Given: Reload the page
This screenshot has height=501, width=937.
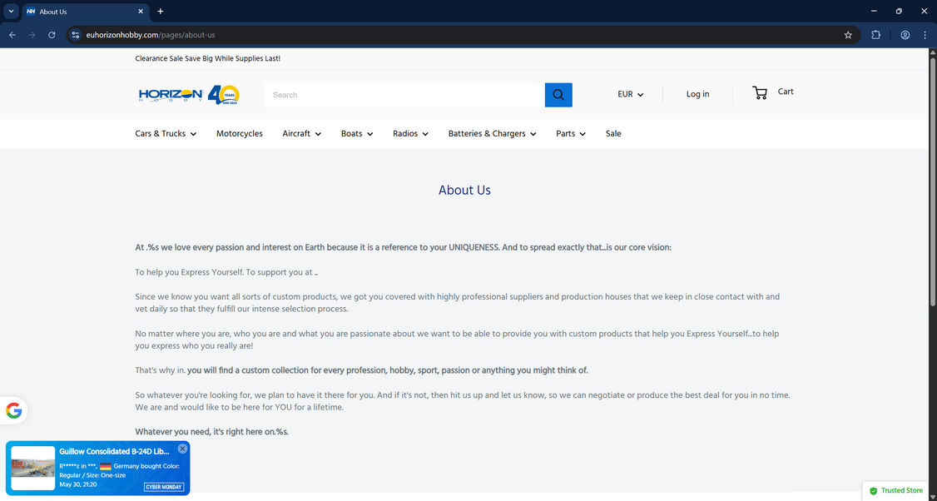Looking at the screenshot, I should click(52, 35).
